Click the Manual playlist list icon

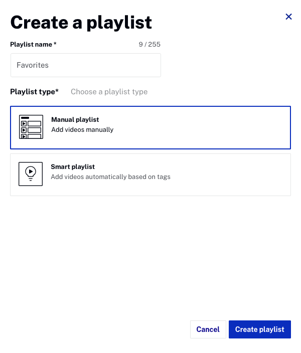(31, 127)
